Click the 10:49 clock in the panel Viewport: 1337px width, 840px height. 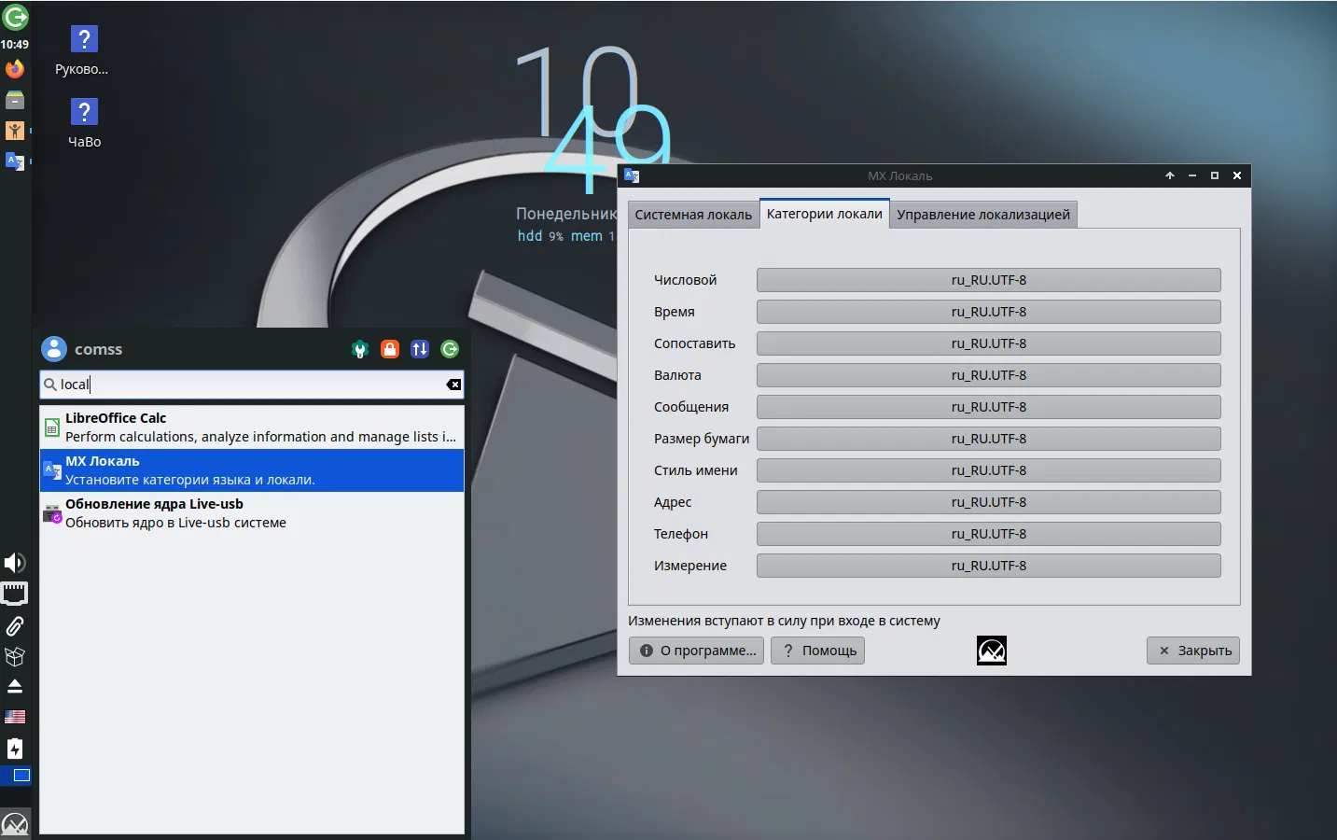coord(15,44)
